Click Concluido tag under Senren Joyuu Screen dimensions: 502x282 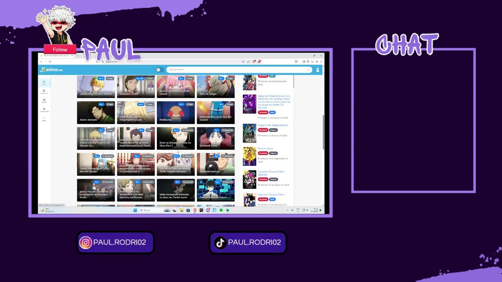263,153
